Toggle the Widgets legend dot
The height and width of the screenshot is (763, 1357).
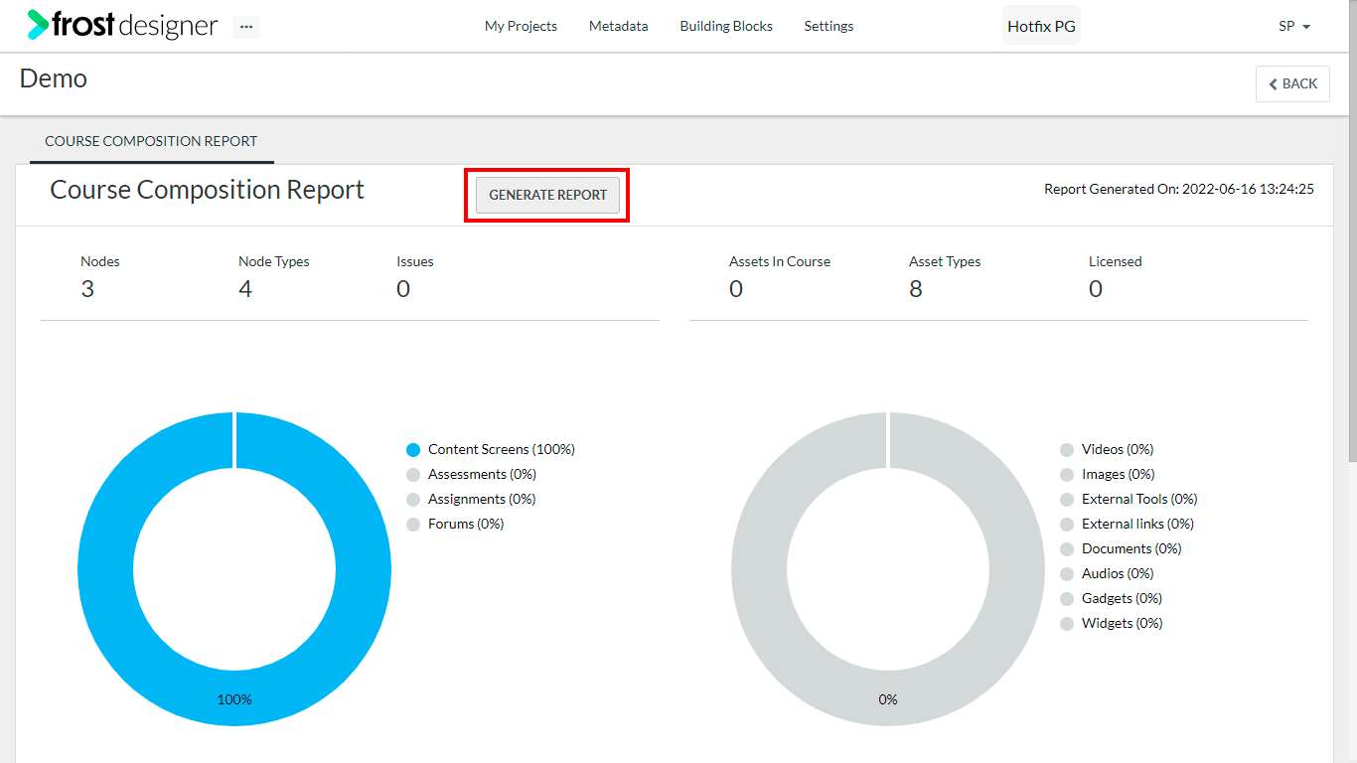[1068, 624]
